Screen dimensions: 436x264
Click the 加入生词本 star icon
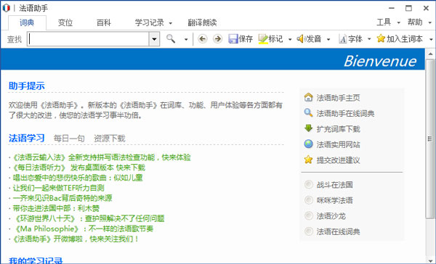(x=381, y=38)
